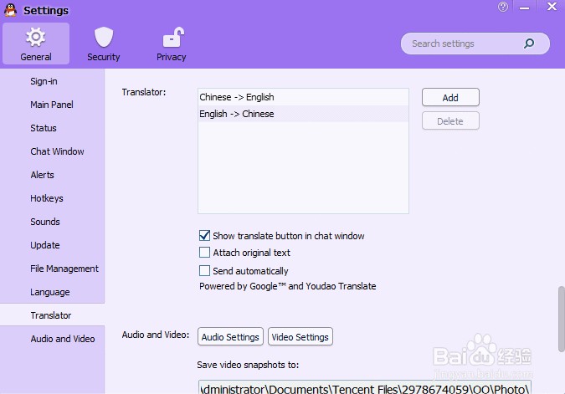
Task: Enable Attach original text option
Action: click(x=204, y=253)
